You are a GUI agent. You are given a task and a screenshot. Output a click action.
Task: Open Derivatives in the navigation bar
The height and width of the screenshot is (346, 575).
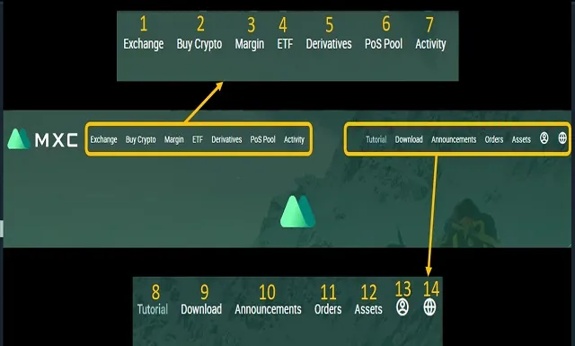point(226,139)
